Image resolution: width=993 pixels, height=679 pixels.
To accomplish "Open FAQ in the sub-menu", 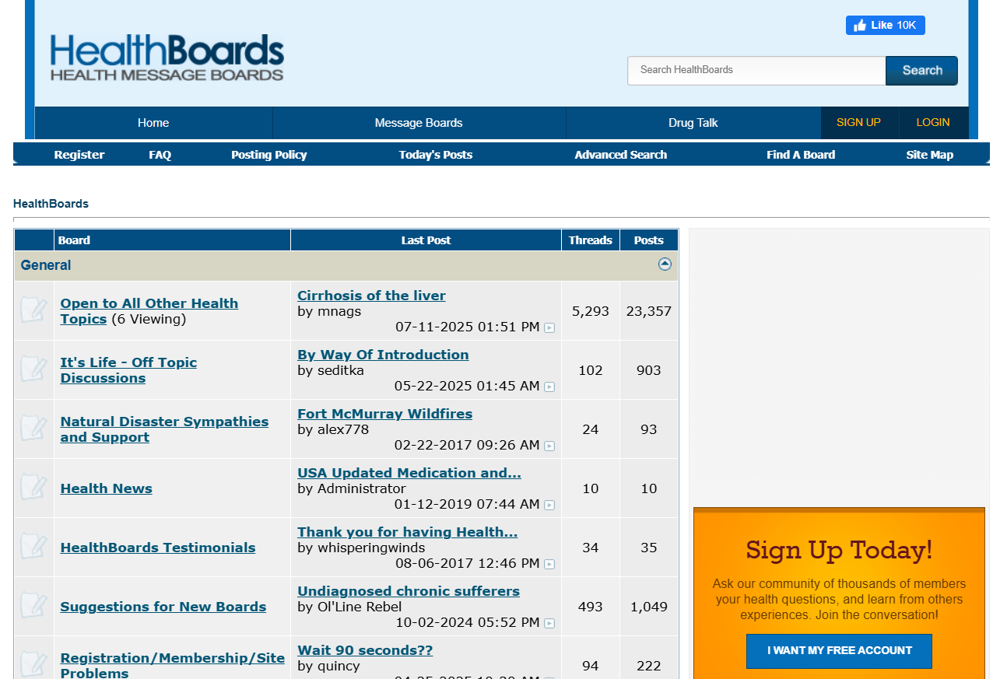I will point(160,155).
